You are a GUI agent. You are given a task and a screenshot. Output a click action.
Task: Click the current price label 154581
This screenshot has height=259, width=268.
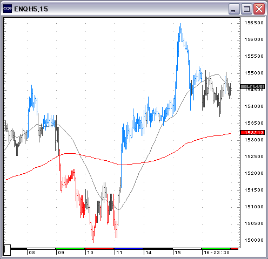click(x=252, y=87)
